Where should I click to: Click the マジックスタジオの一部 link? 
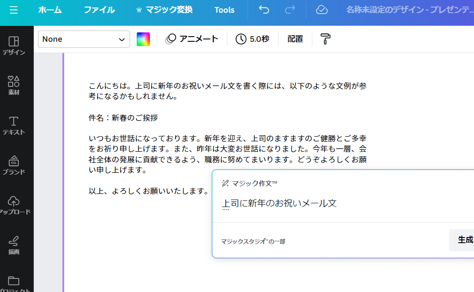pos(253,241)
